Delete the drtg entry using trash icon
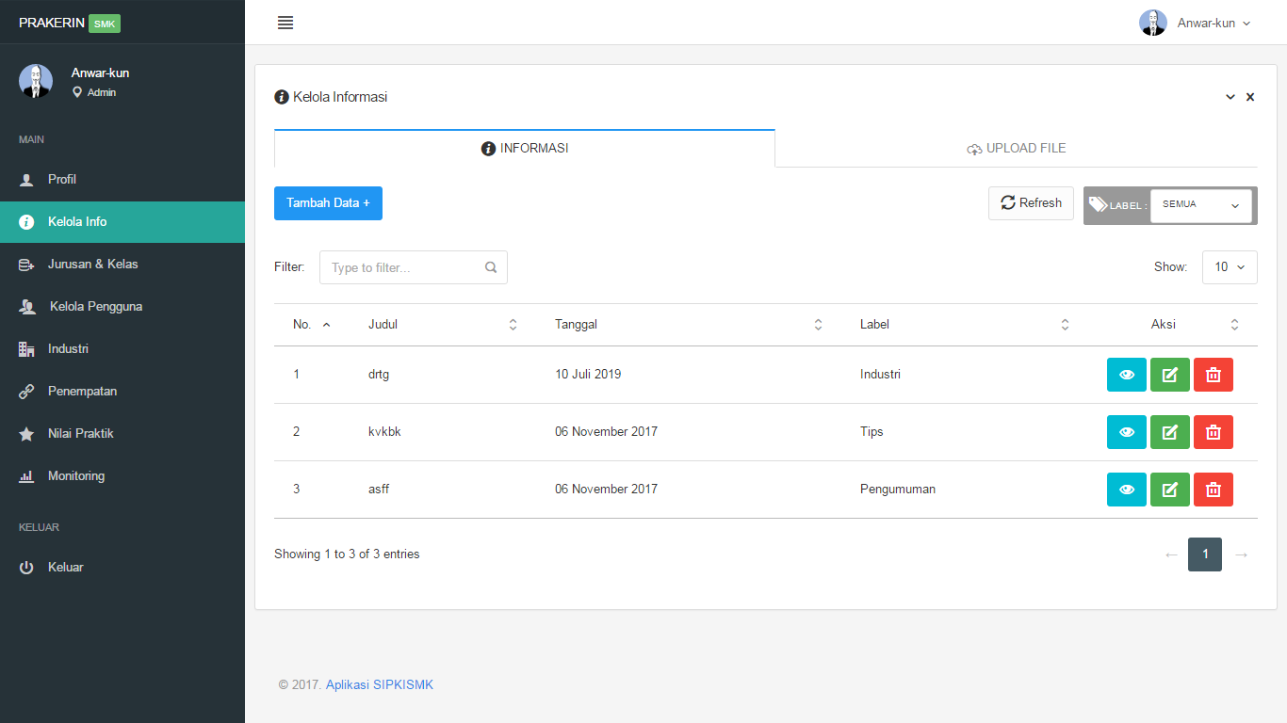This screenshot has width=1287, height=723. pos(1213,375)
